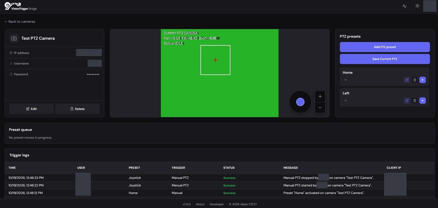Zoom out with the minus button
The height and width of the screenshot is (208, 438).
click(x=320, y=108)
